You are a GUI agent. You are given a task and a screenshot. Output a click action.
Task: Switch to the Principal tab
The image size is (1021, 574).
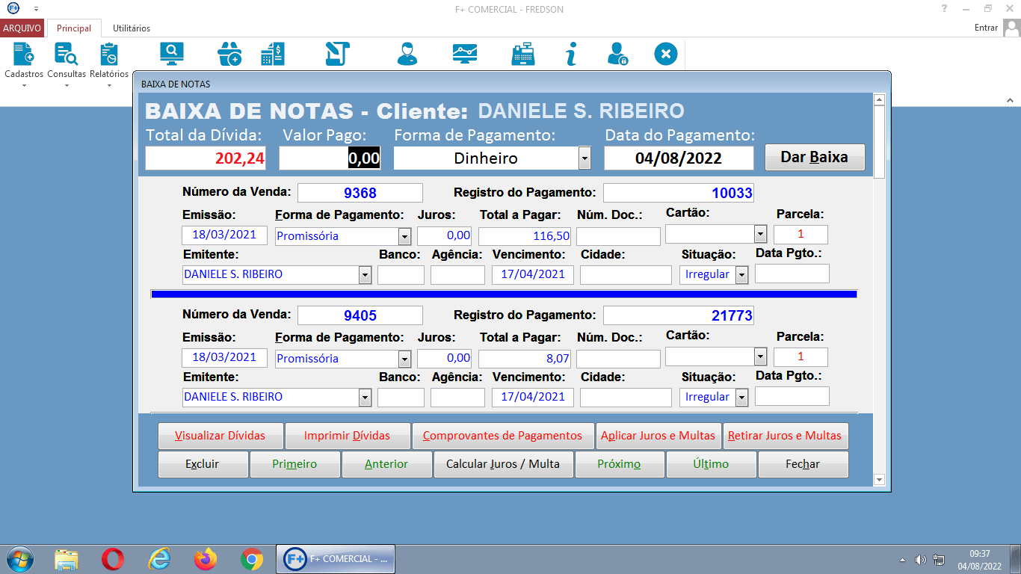pos(74,28)
